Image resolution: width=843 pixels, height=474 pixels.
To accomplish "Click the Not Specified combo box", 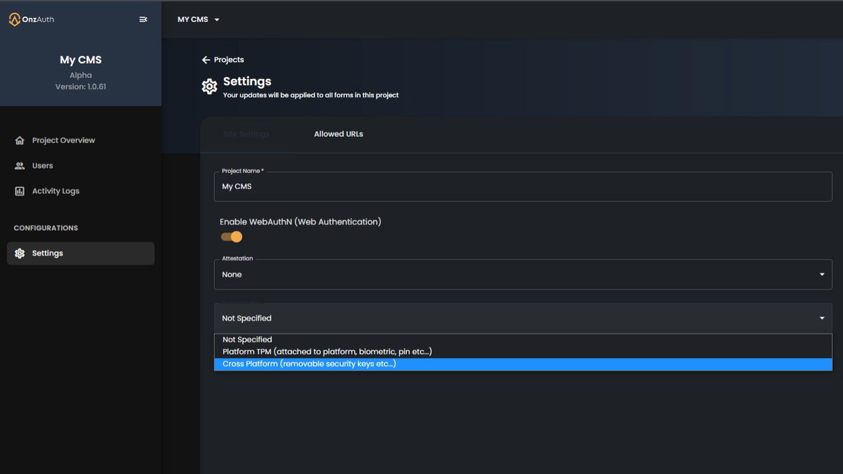I will point(523,319).
